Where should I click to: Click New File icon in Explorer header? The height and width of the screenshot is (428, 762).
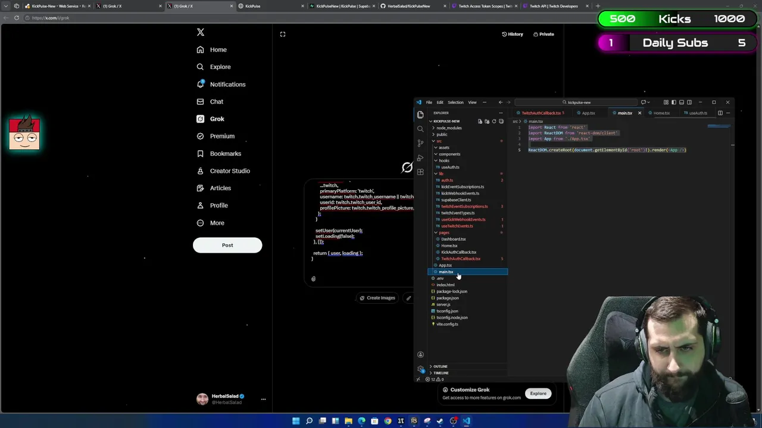pyautogui.click(x=480, y=121)
